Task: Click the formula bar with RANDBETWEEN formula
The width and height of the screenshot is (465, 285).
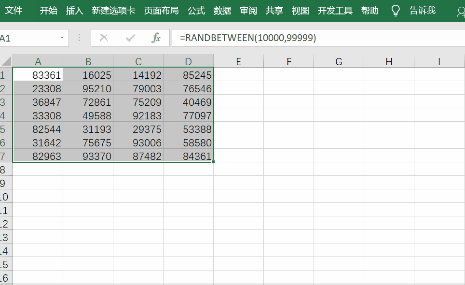Action: [x=318, y=38]
